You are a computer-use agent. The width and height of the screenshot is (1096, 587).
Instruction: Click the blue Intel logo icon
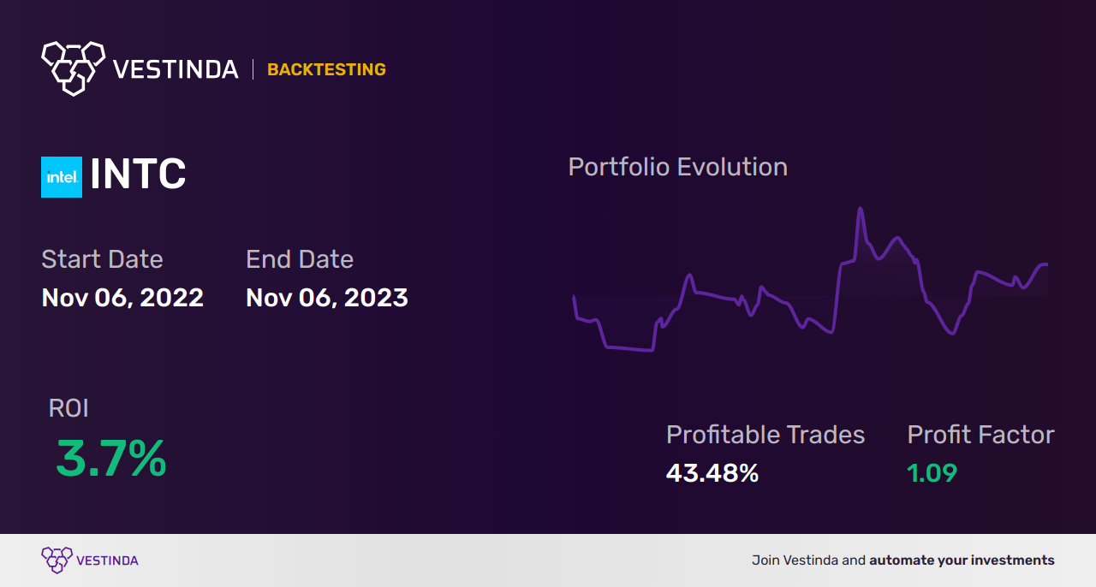(62, 177)
